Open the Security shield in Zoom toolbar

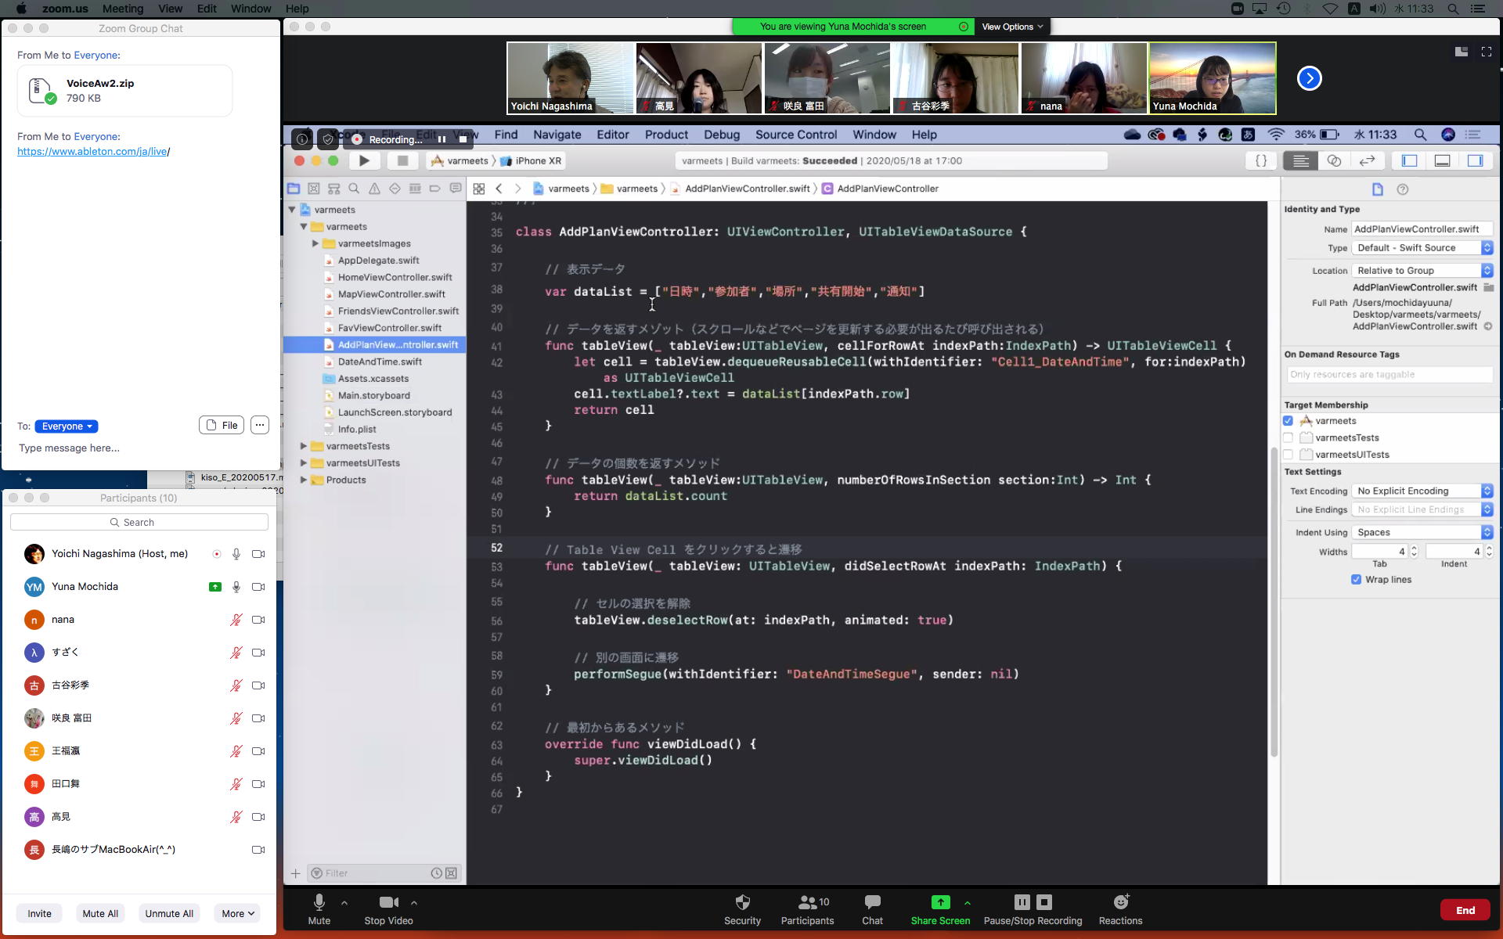[742, 902]
